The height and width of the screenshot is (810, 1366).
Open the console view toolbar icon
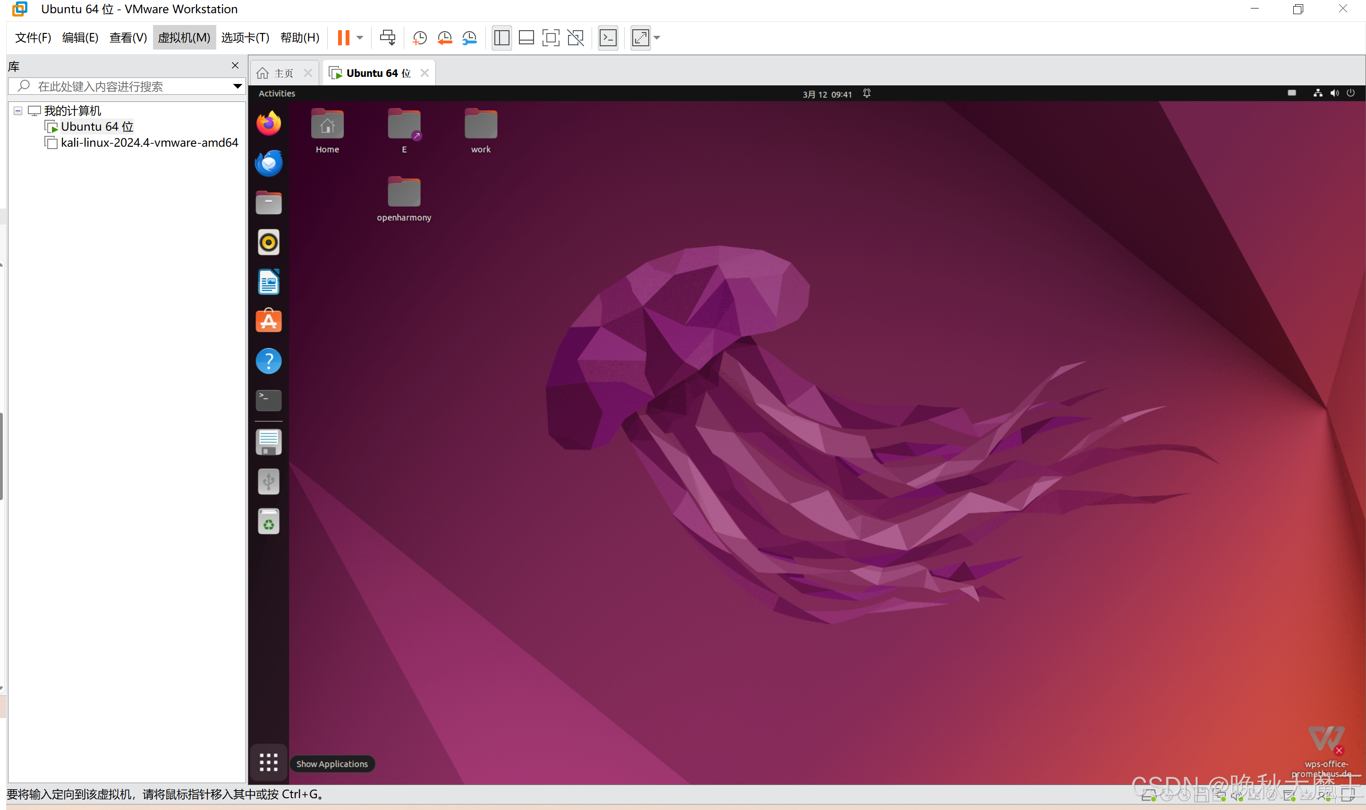pyautogui.click(x=608, y=38)
